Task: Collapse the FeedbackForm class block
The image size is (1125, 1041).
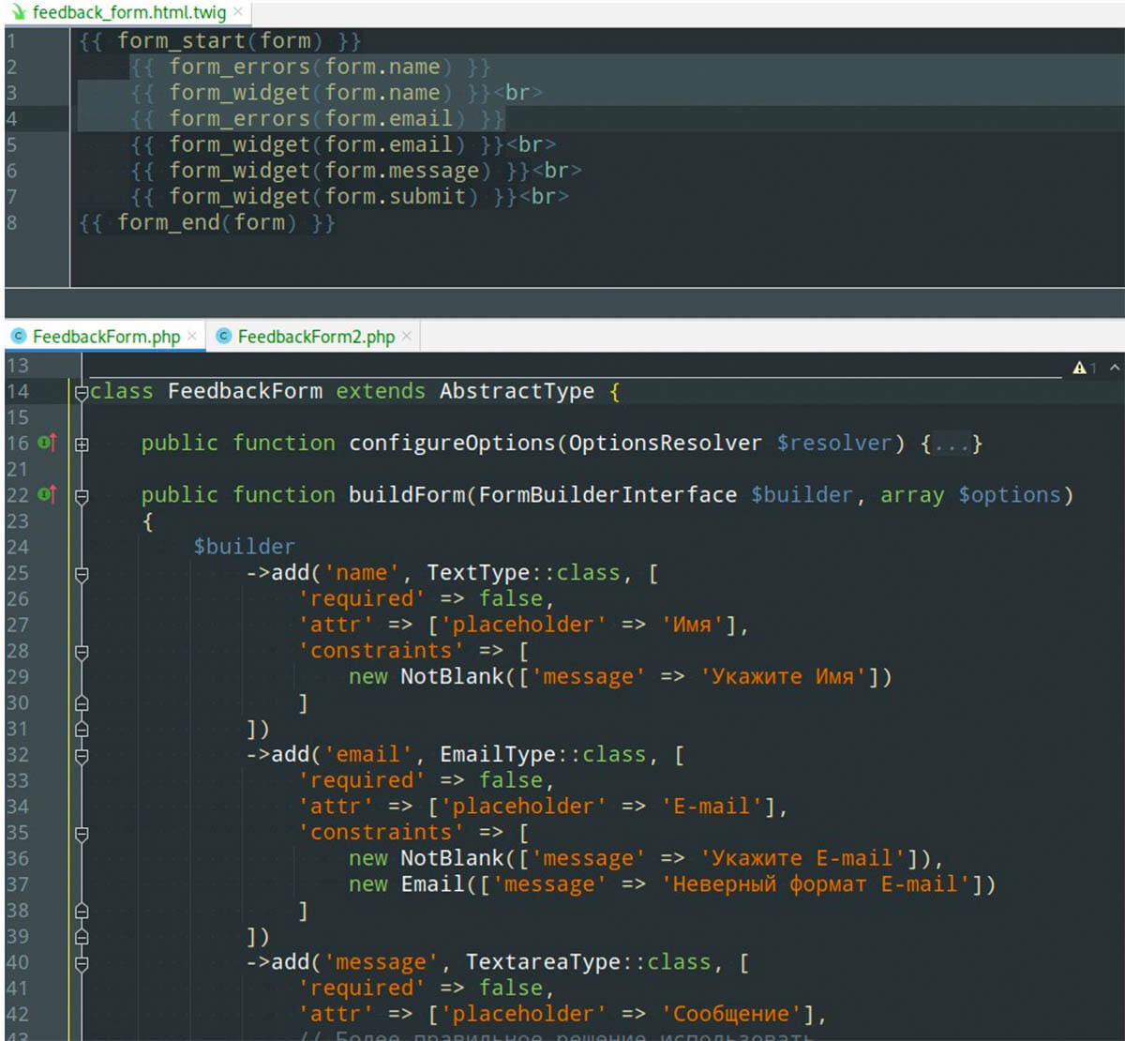Action: (82, 392)
